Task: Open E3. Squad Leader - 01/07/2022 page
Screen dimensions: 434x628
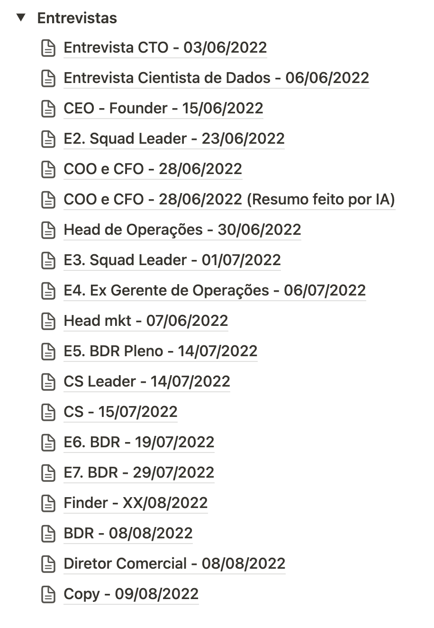Action: [x=172, y=260]
